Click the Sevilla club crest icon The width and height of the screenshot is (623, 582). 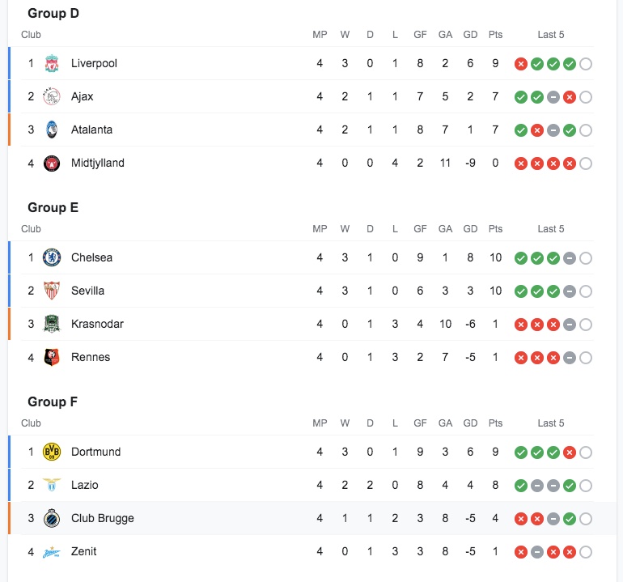click(x=52, y=291)
